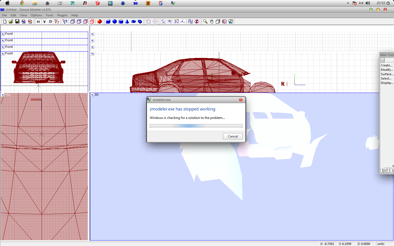Click the EXT button in Main Tools

pyautogui.click(x=385, y=171)
